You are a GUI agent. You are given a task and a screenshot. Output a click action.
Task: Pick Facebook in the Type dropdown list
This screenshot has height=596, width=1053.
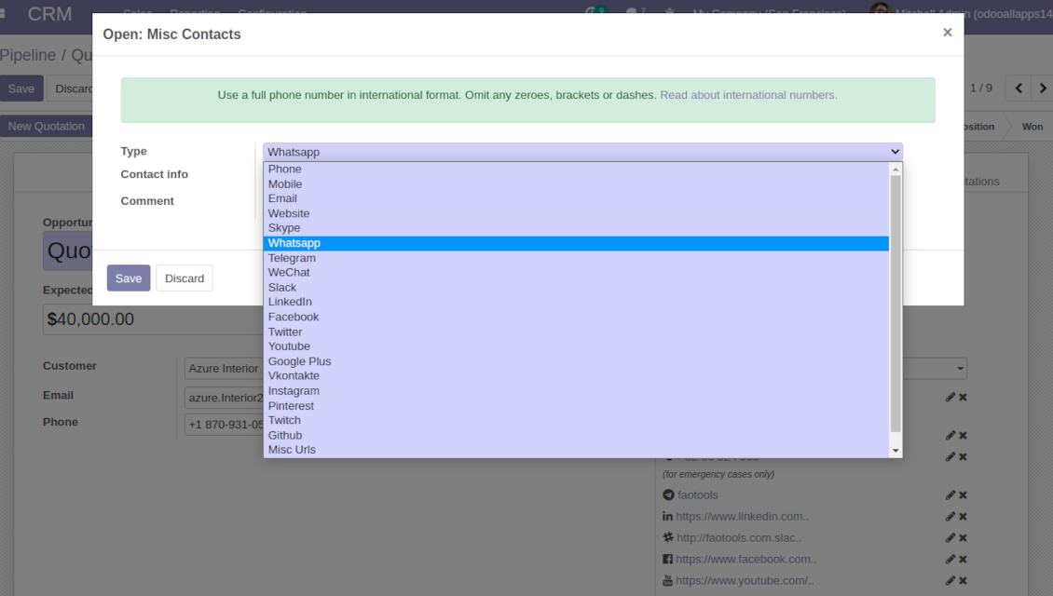click(x=576, y=317)
